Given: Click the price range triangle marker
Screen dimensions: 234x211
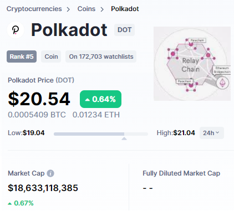Looking at the screenshot, I should click(124, 138).
